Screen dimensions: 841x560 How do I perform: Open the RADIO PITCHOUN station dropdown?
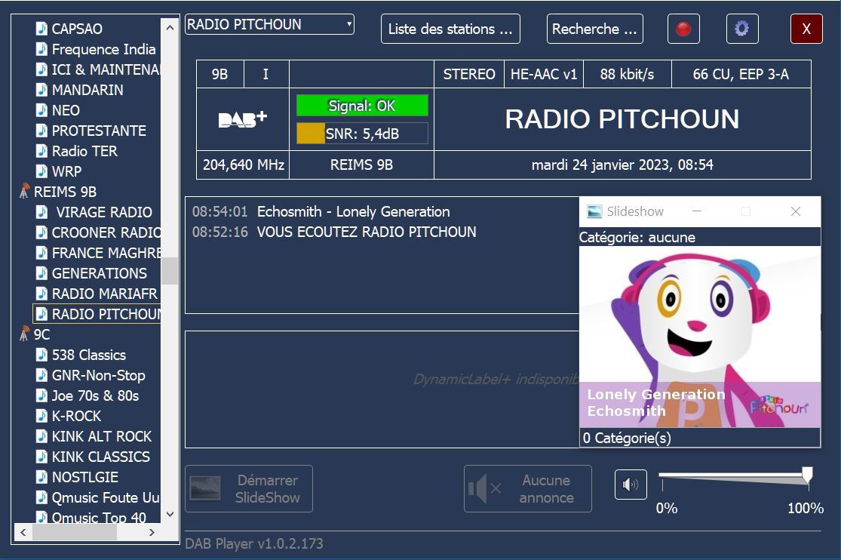point(269,24)
